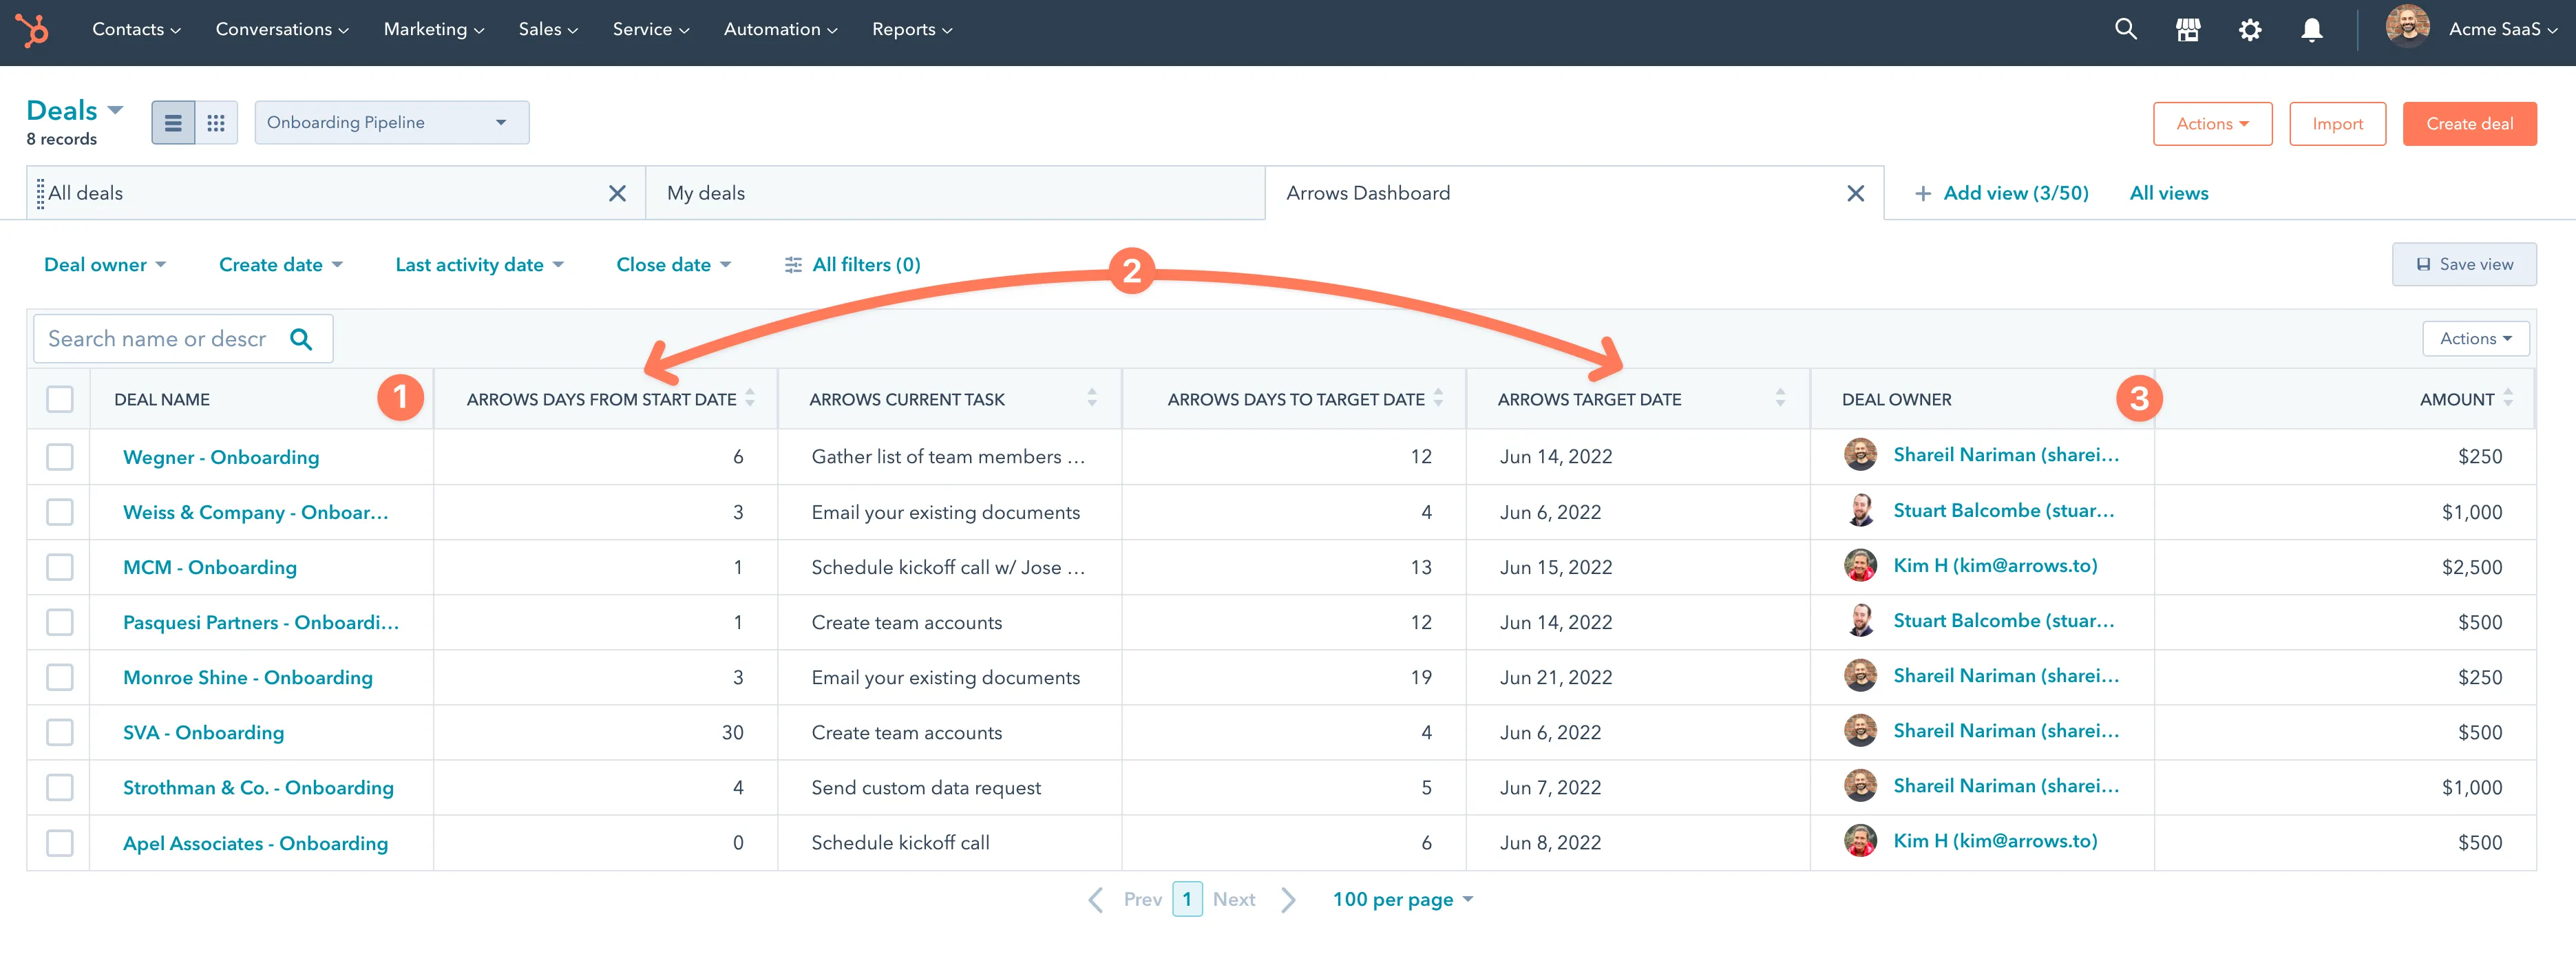This screenshot has width=2576, height=954.
Task: Switch to the My deals tab
Action: (705, 192)
